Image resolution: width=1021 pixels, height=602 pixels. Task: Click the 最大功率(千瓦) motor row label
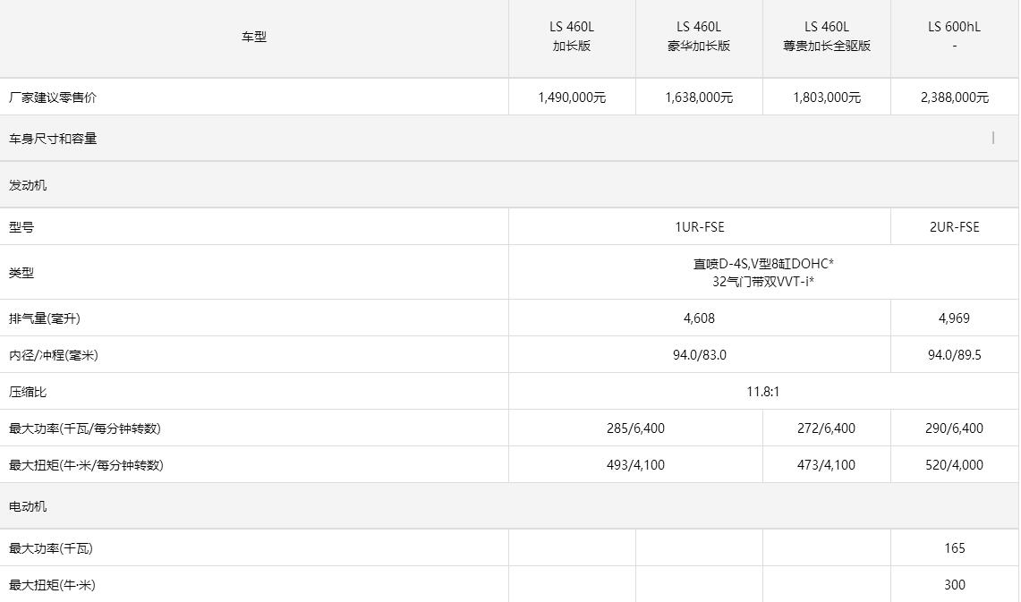51,548
